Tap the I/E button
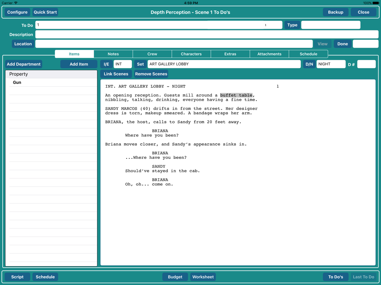 106,64
